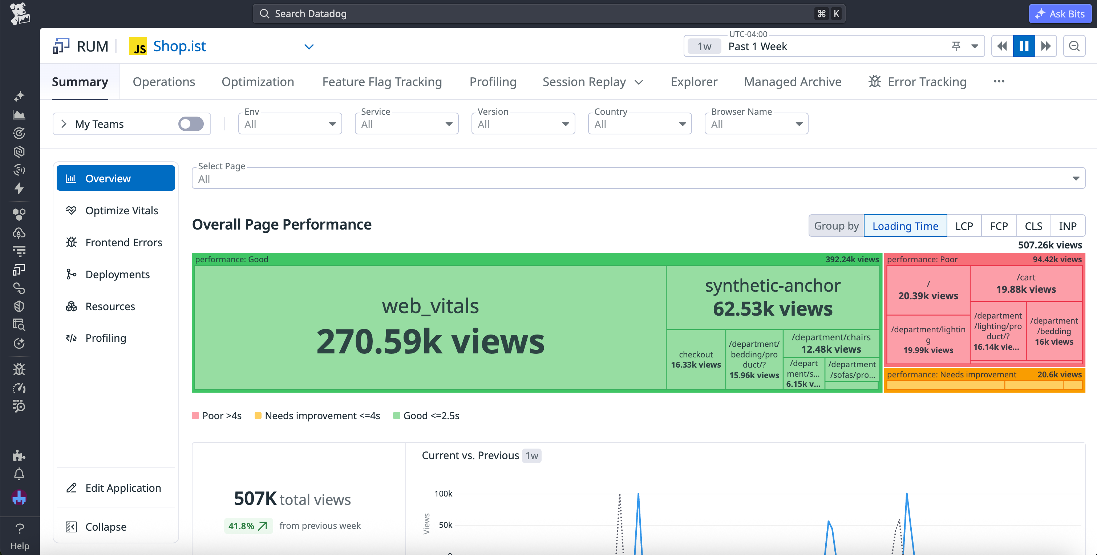Switch to the Explorer tab
1097x555 pixels.
[x=694, y=81]
